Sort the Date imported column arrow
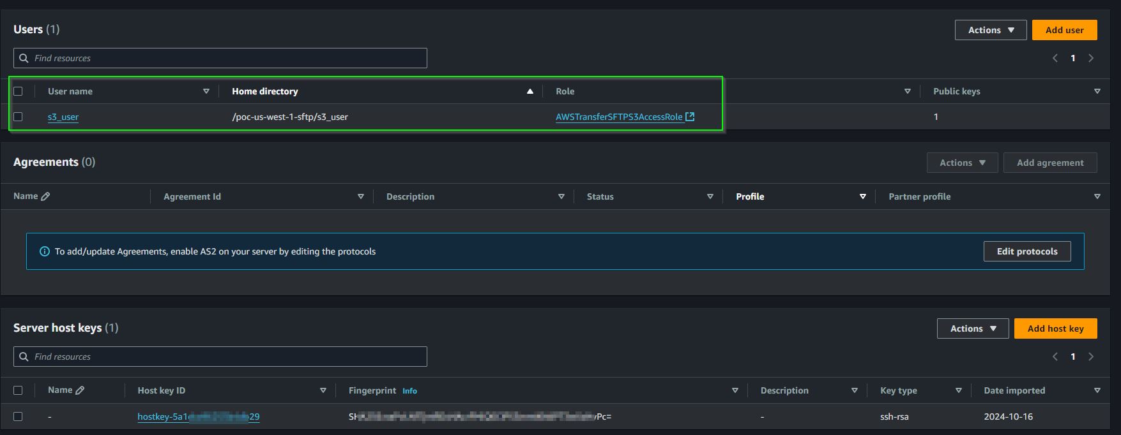 (x=1097, y=390)
